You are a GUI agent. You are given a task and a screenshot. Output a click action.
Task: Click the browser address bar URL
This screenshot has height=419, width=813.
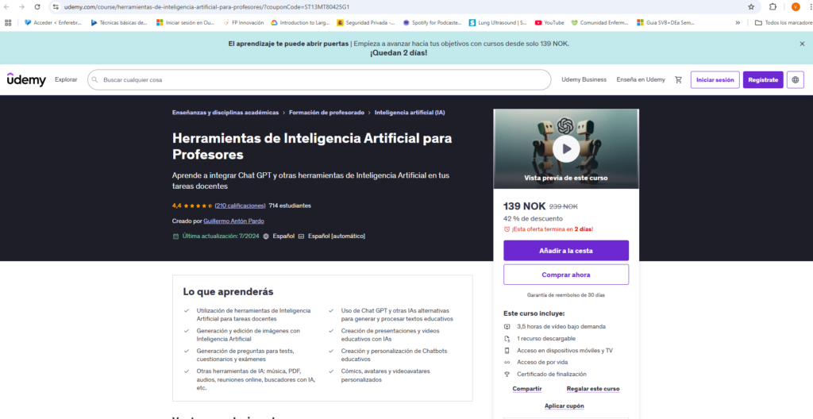[206, 6]
